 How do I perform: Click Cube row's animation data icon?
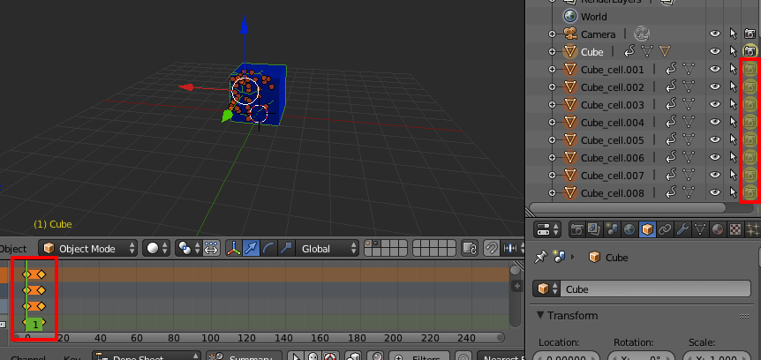[x=630, y=51]
